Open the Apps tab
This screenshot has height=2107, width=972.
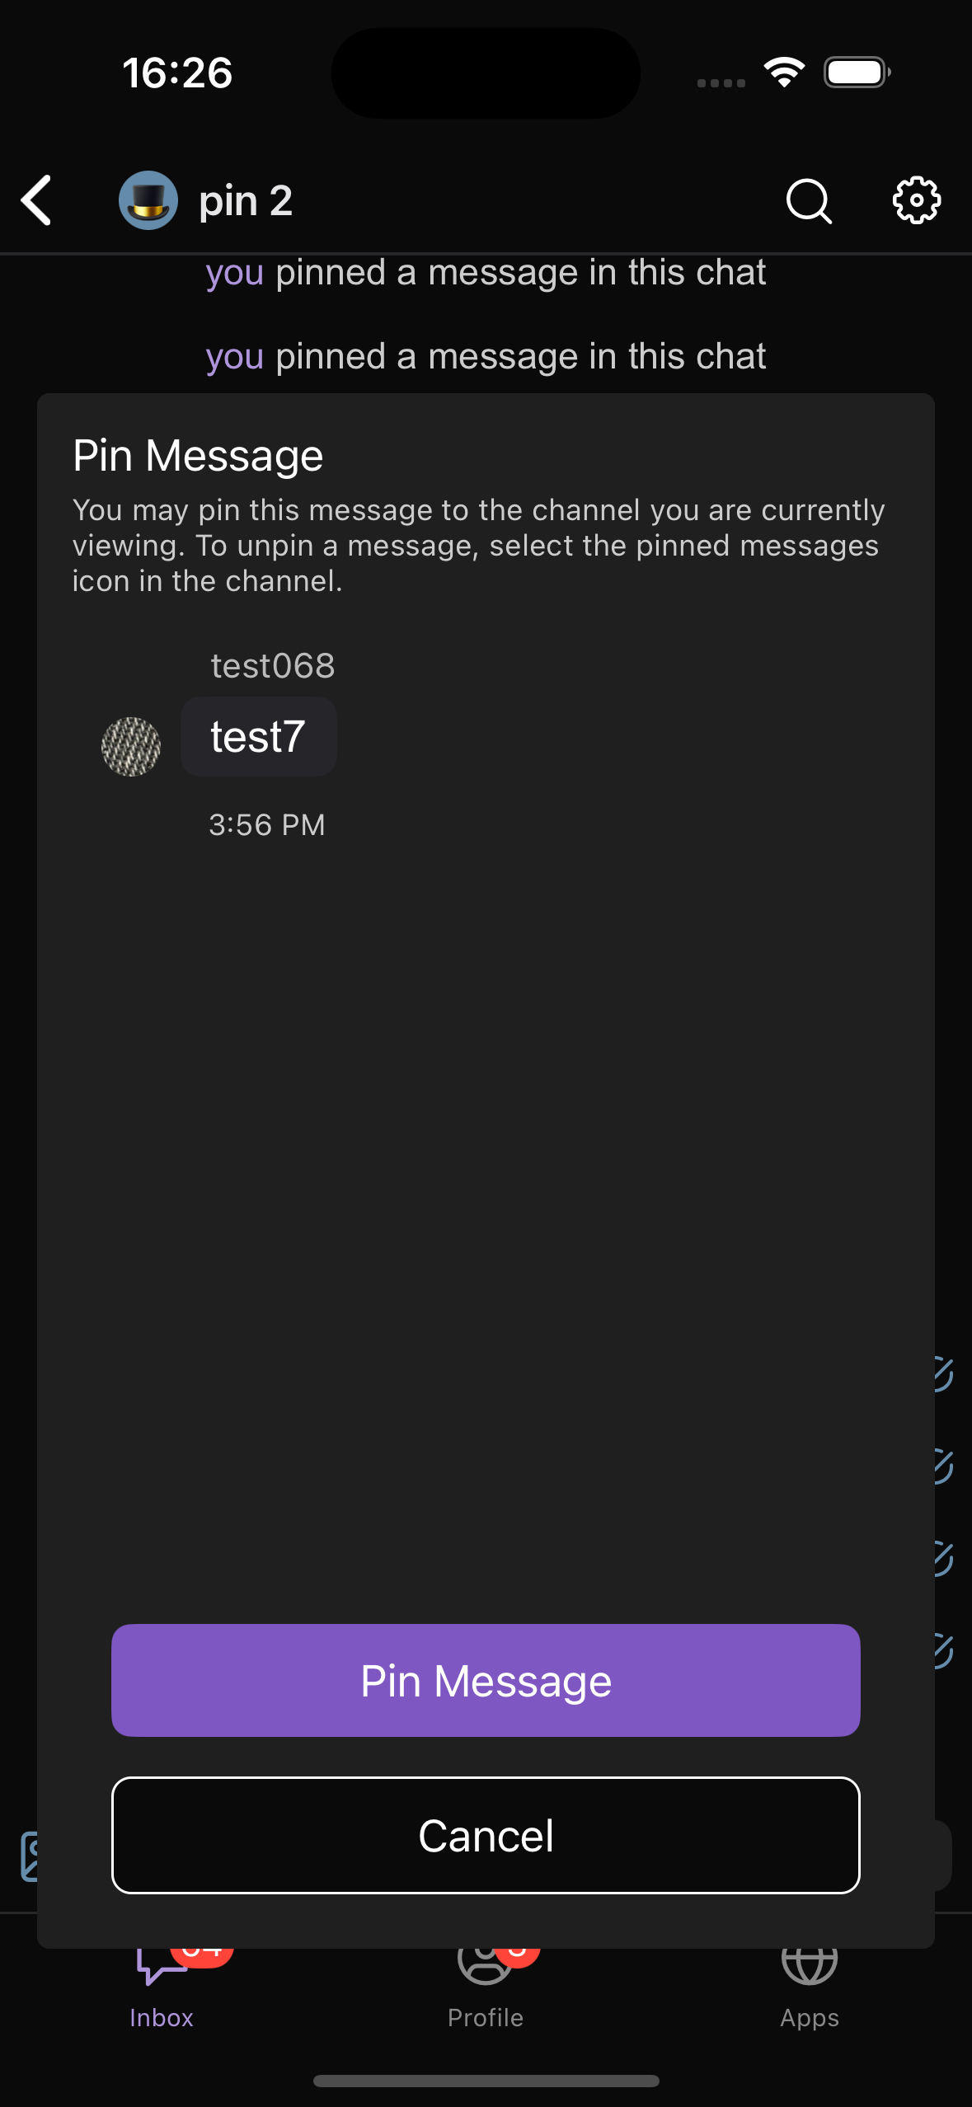(810, 1995)
